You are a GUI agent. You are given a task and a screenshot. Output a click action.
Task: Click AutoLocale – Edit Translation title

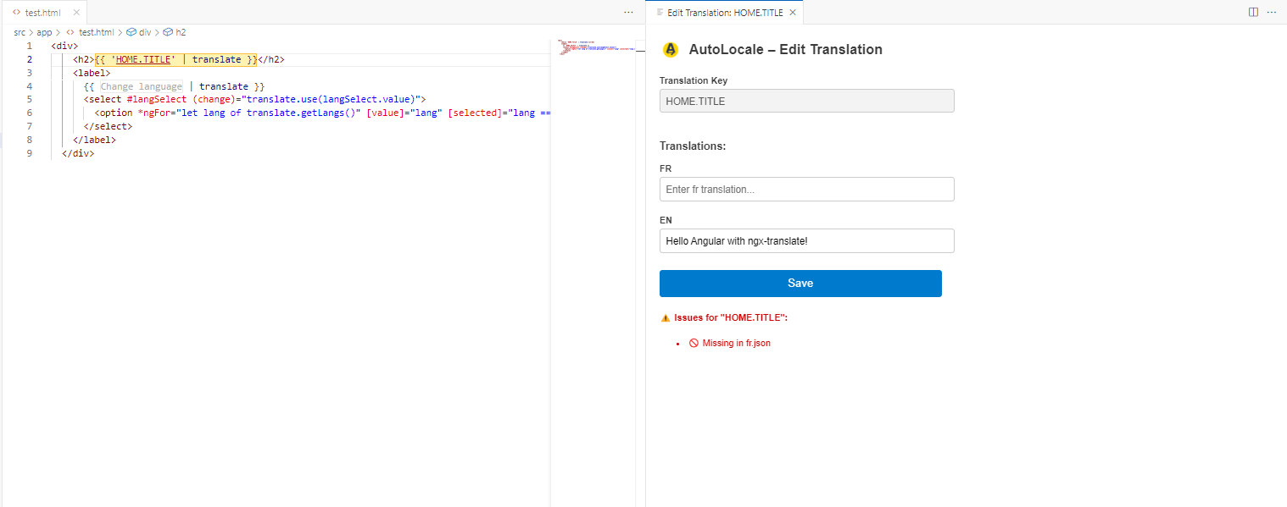pos(785,50)
